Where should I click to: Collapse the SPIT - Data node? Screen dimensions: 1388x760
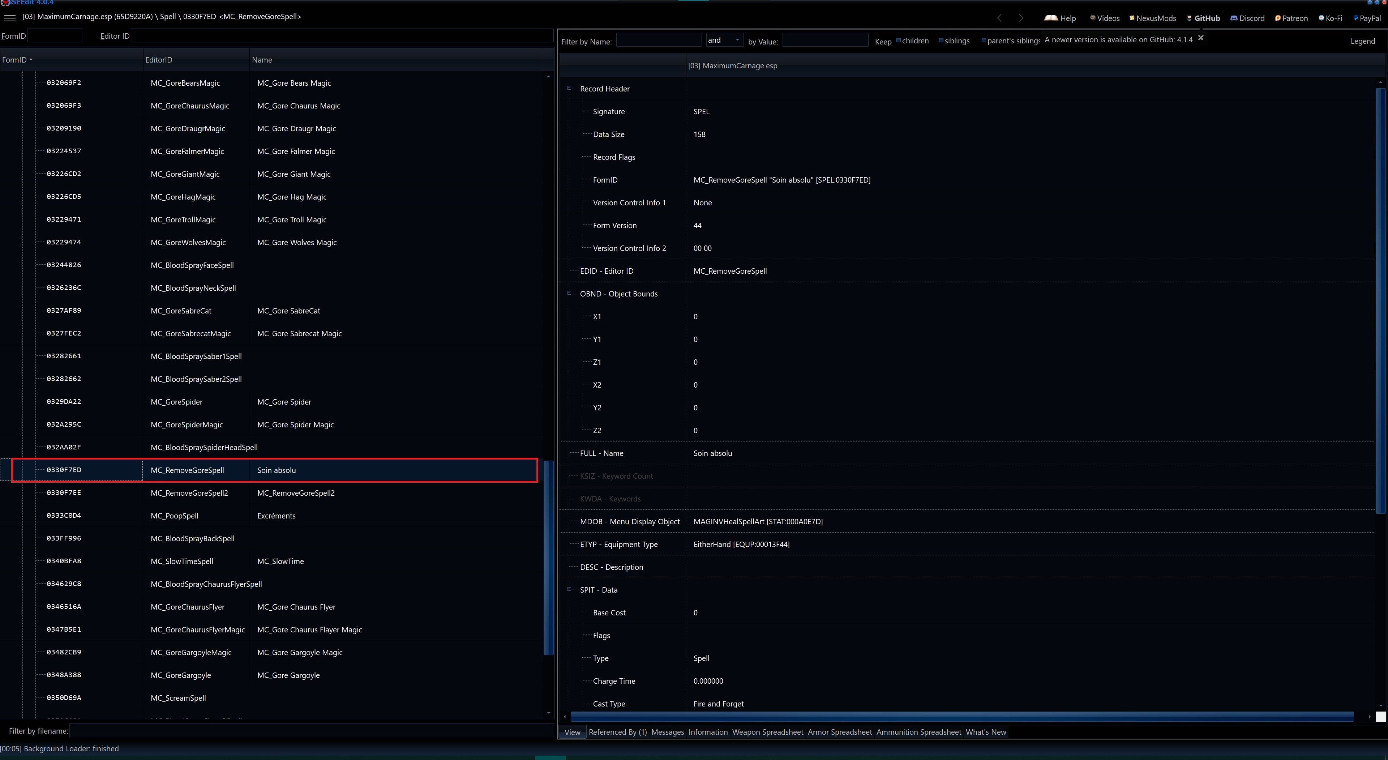[569, 589]
